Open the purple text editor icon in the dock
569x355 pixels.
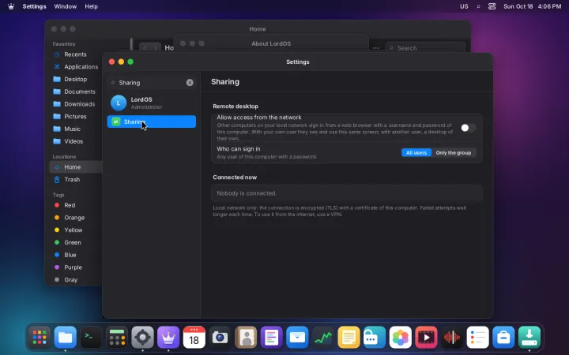coord(271,338)
